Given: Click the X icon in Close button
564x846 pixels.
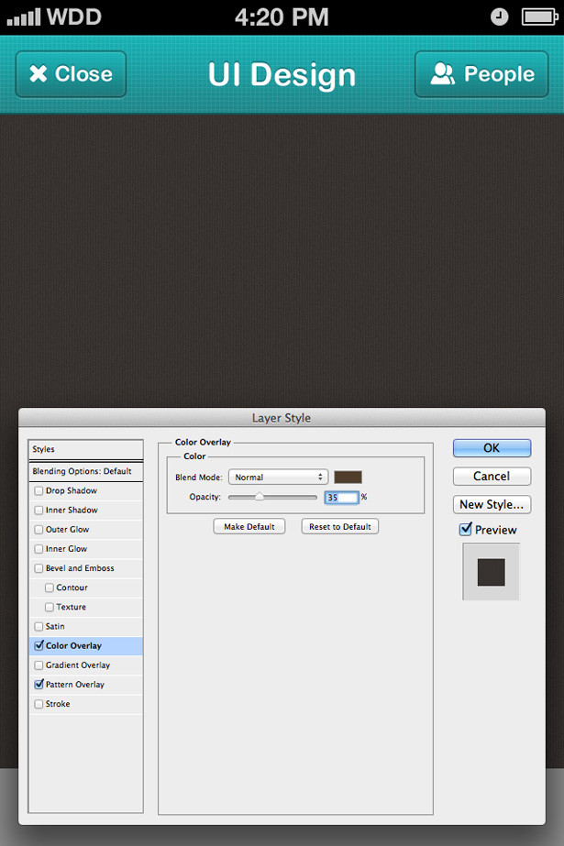Looking at the screenshot, I should pos(38,74).
